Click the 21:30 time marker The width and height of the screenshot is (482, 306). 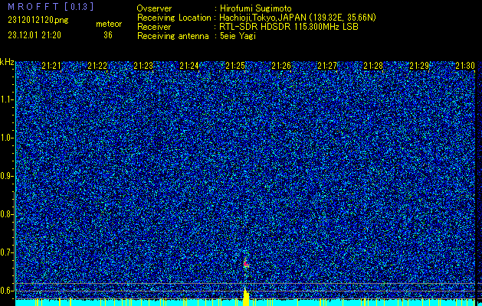(465, 66)
